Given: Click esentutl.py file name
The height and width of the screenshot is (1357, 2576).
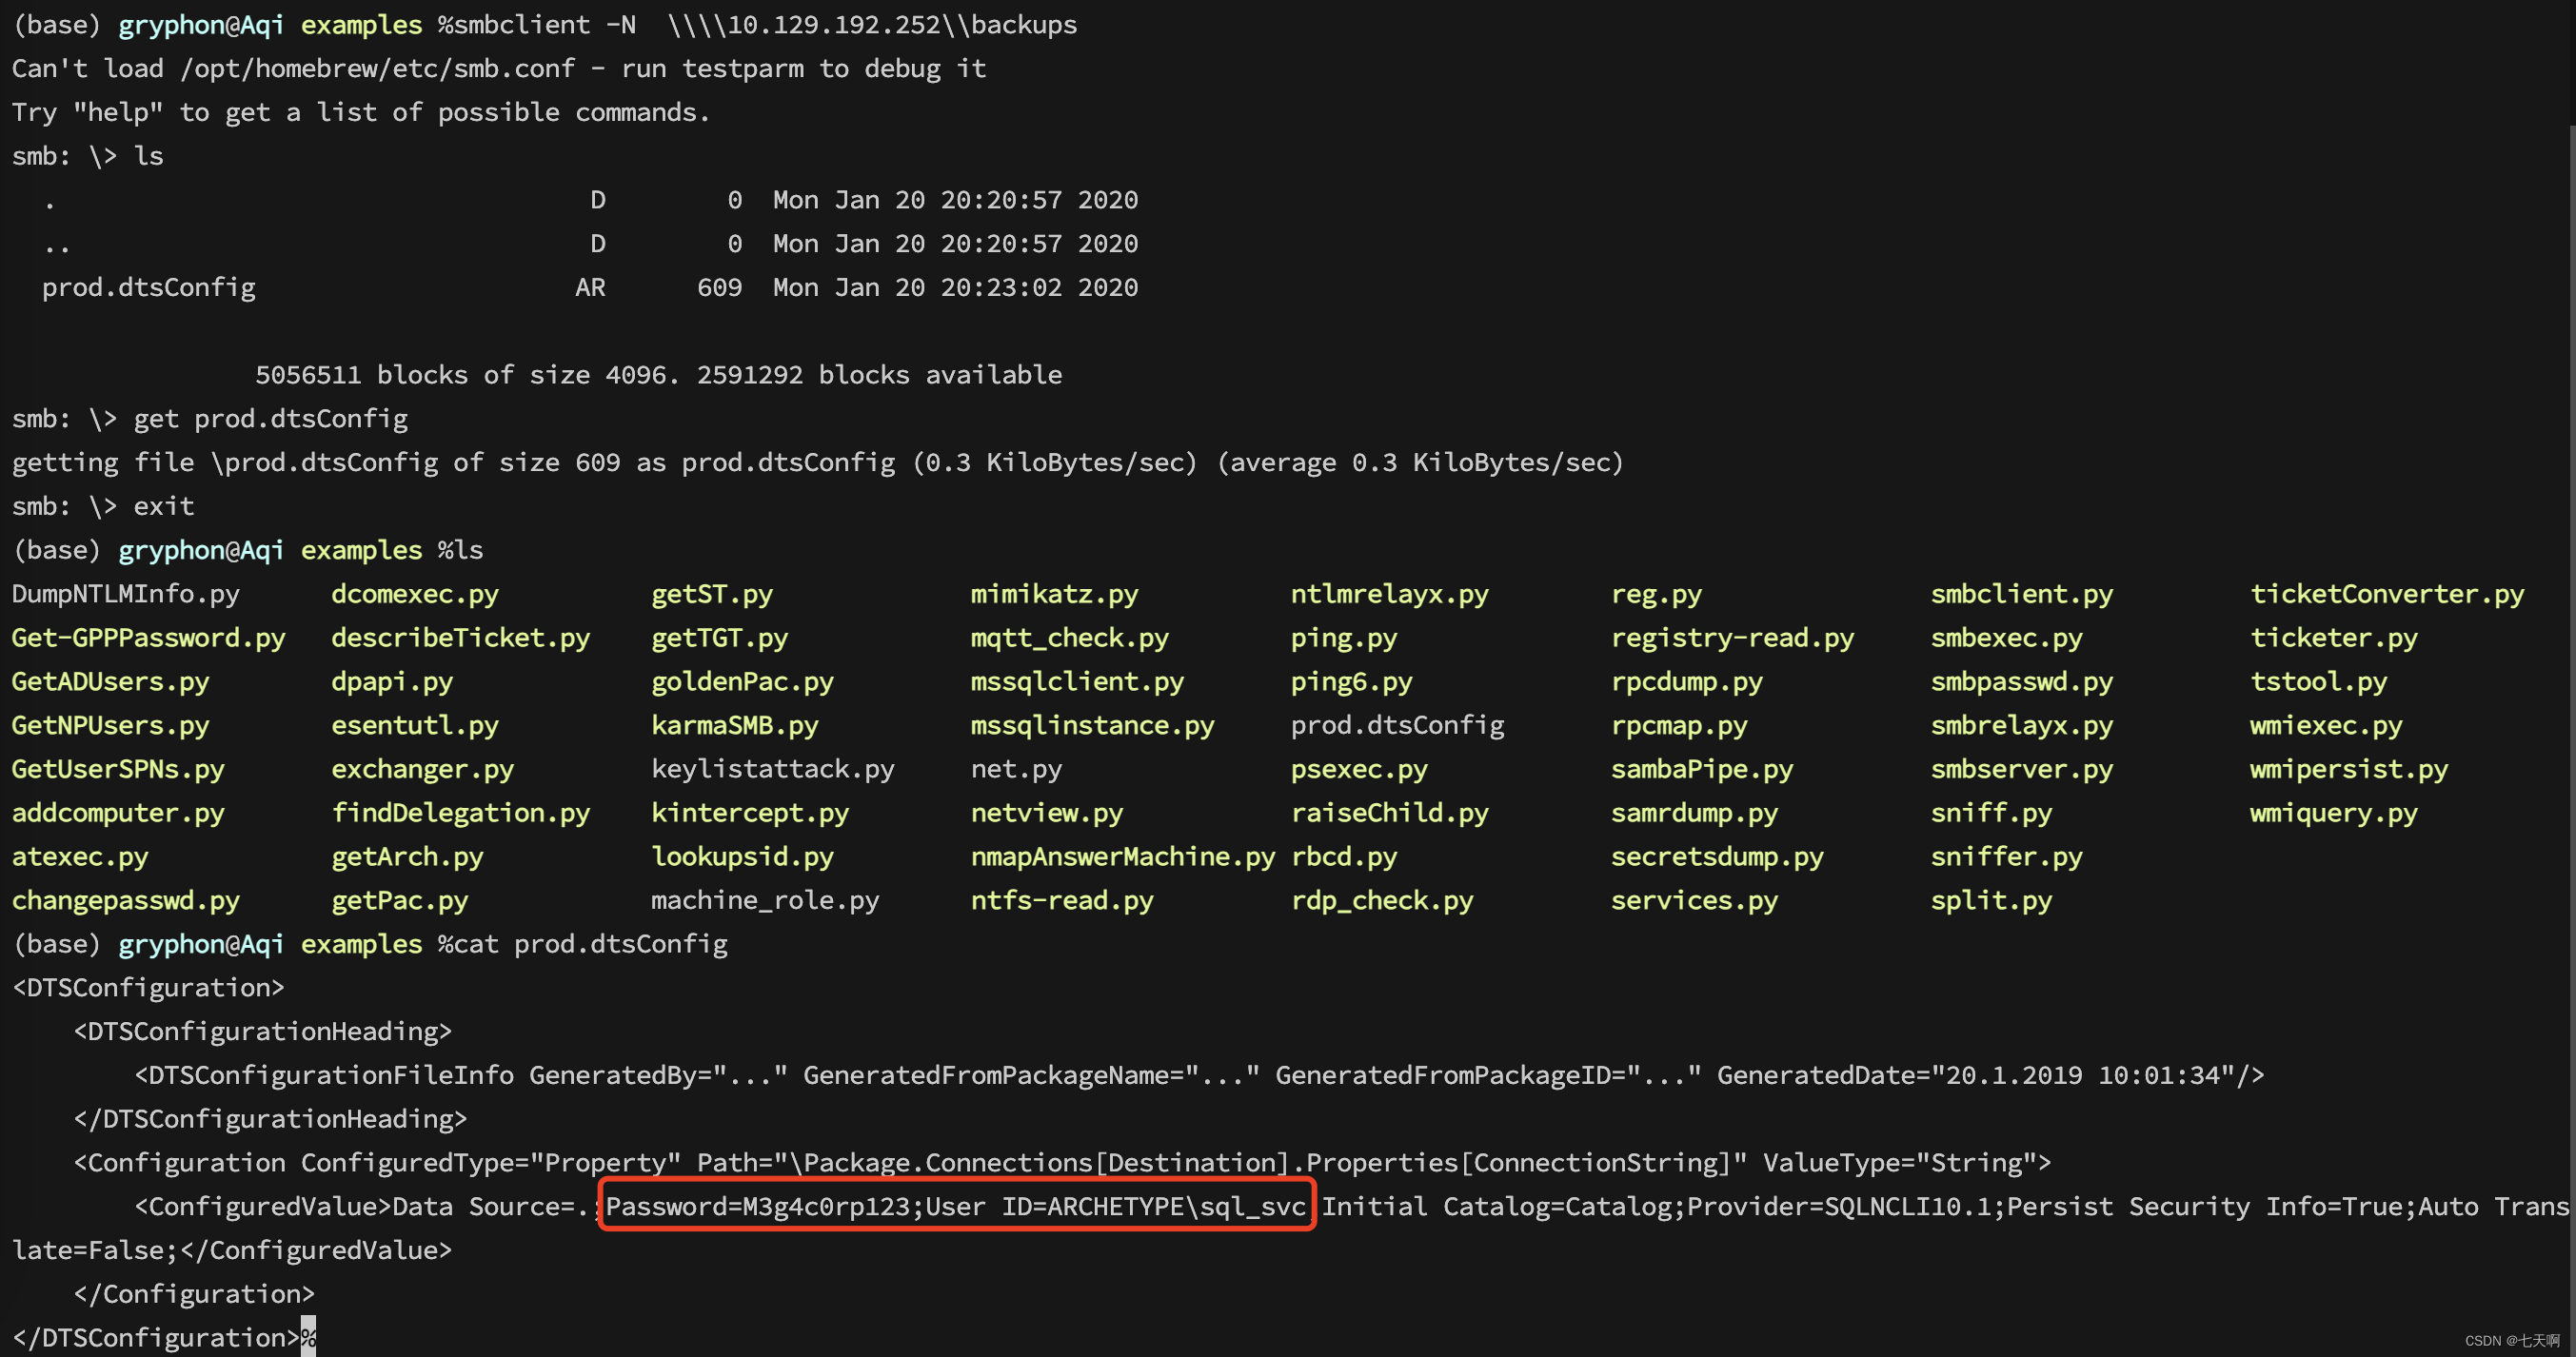Looking at the screenshot, I should [x=415, y=726].
